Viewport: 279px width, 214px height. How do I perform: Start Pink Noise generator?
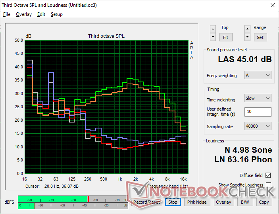point(197,202)
